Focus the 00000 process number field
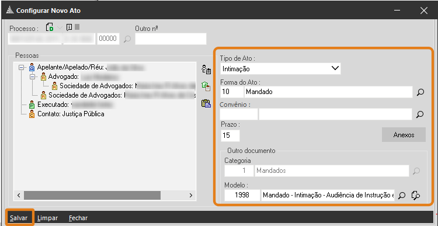This screenshot has height=226, width=438. [108, 39]
